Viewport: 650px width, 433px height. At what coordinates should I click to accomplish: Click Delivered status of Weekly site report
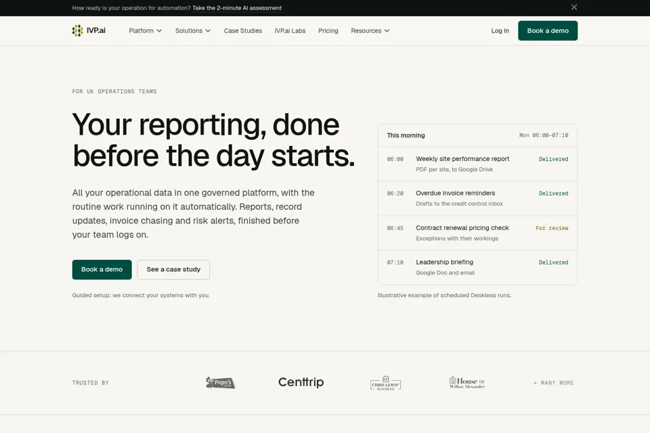point(553,159)
